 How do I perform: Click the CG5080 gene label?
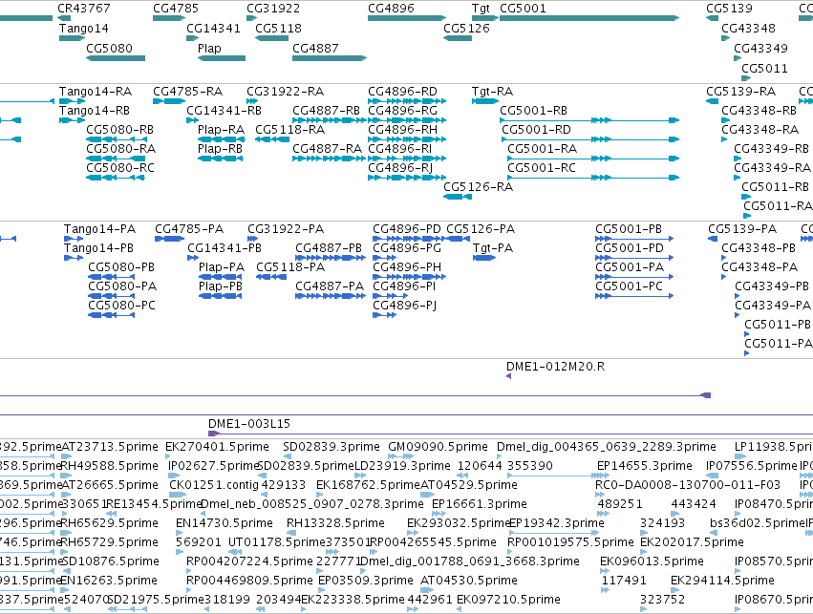[110, 48]
